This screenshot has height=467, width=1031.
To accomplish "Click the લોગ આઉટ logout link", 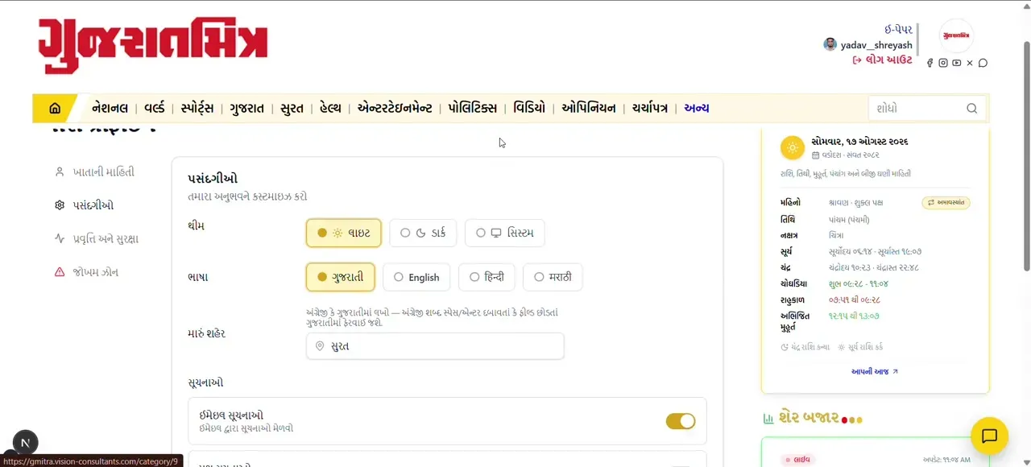I will 883,60.
